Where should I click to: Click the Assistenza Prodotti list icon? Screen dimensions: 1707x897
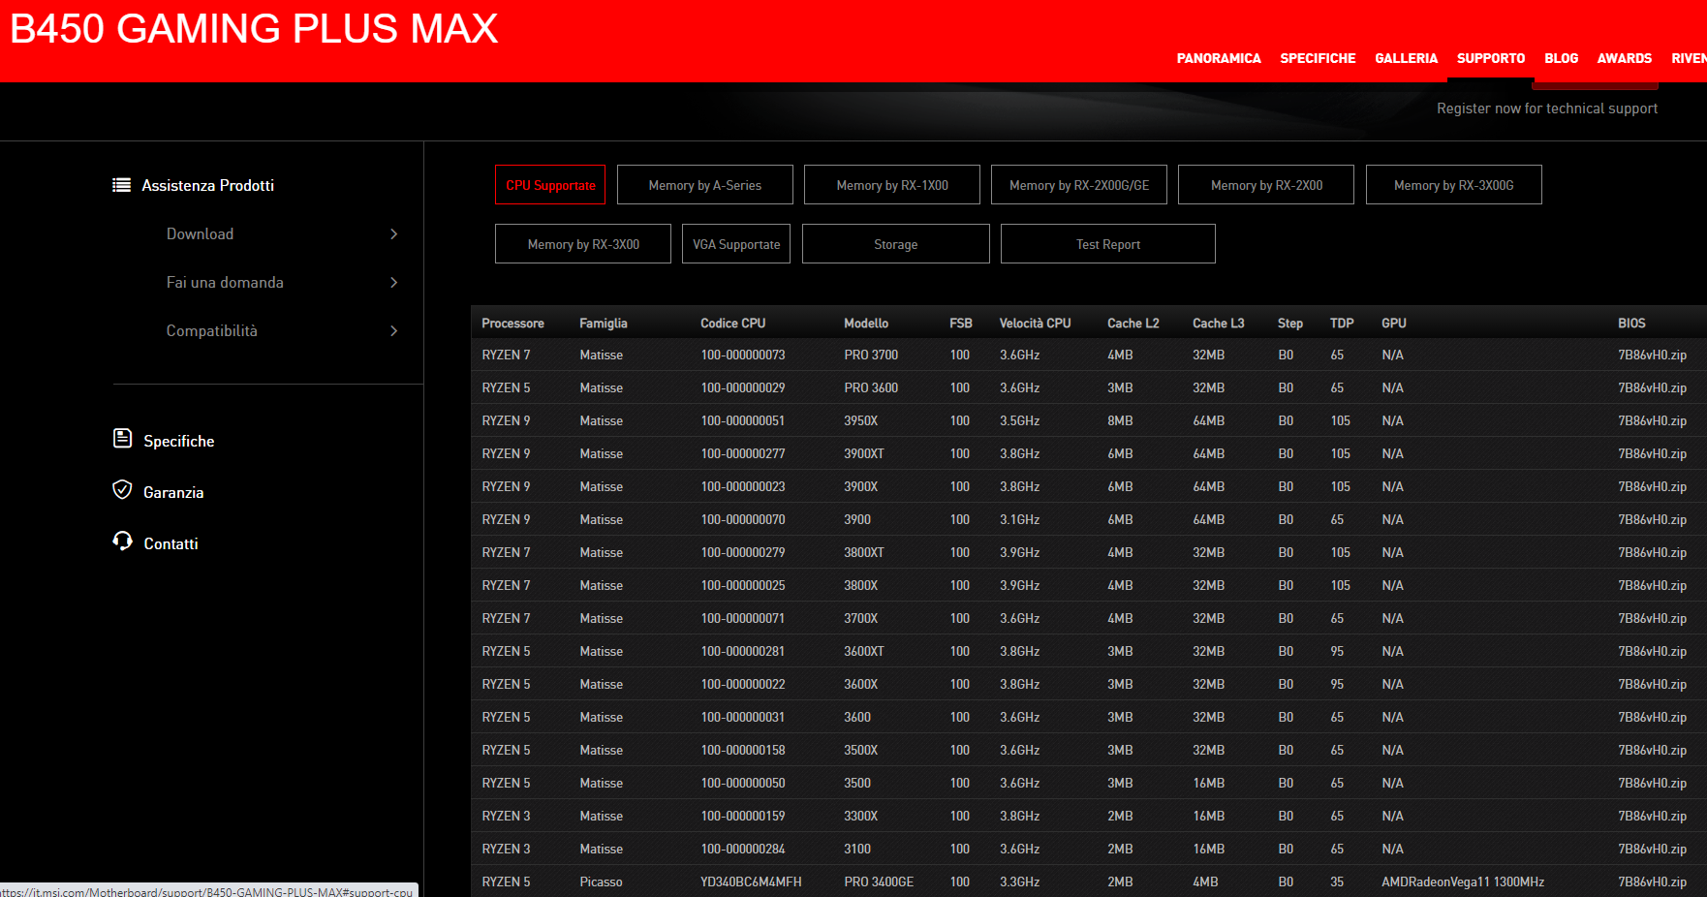pos(121,185)
